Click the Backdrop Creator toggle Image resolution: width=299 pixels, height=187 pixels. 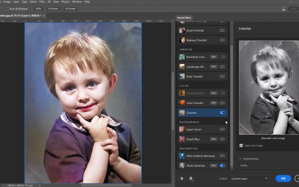222,57
